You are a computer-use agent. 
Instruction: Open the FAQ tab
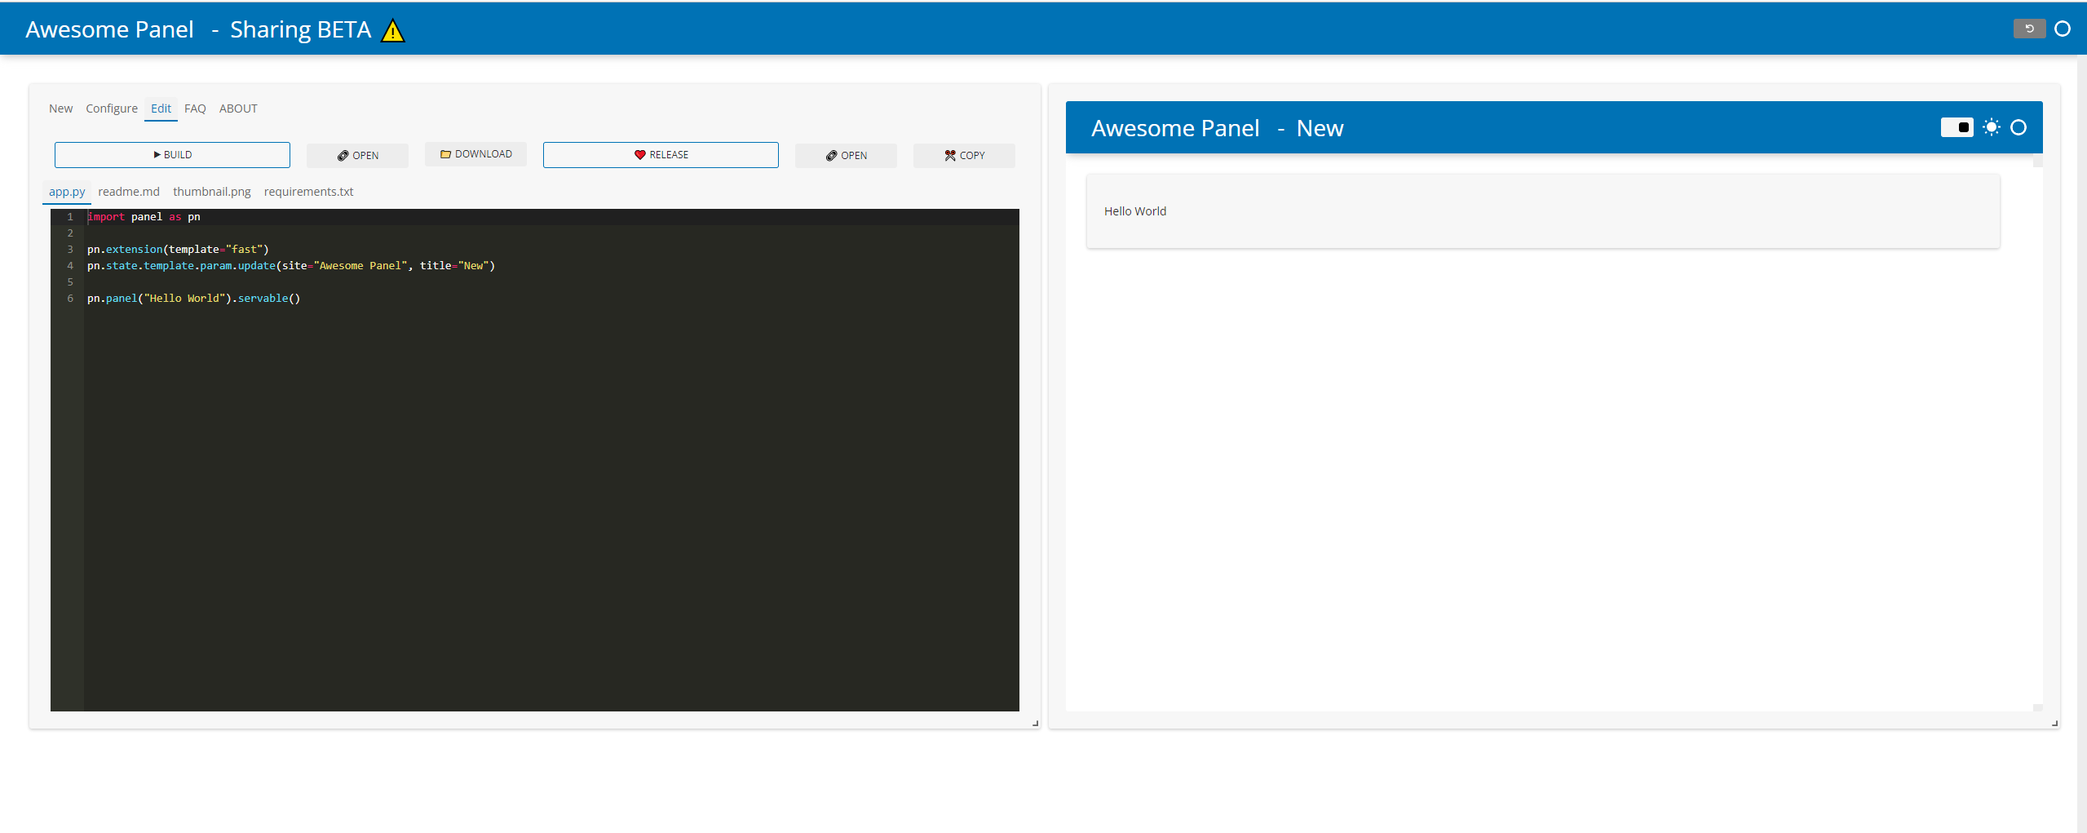pos(194,108)
